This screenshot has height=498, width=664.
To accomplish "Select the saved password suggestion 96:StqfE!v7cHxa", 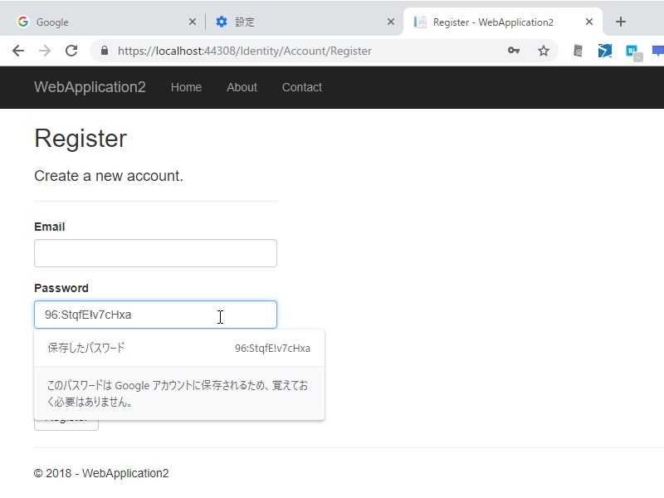I will pos(179,348).
